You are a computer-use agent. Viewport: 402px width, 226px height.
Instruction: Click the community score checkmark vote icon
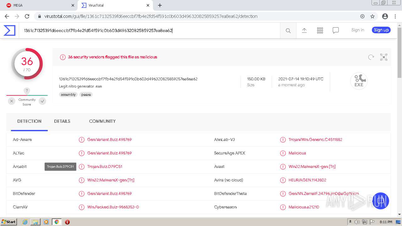coord(42,101)
